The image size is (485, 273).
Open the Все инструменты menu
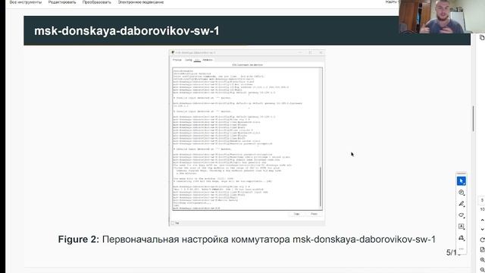[25, 2]
